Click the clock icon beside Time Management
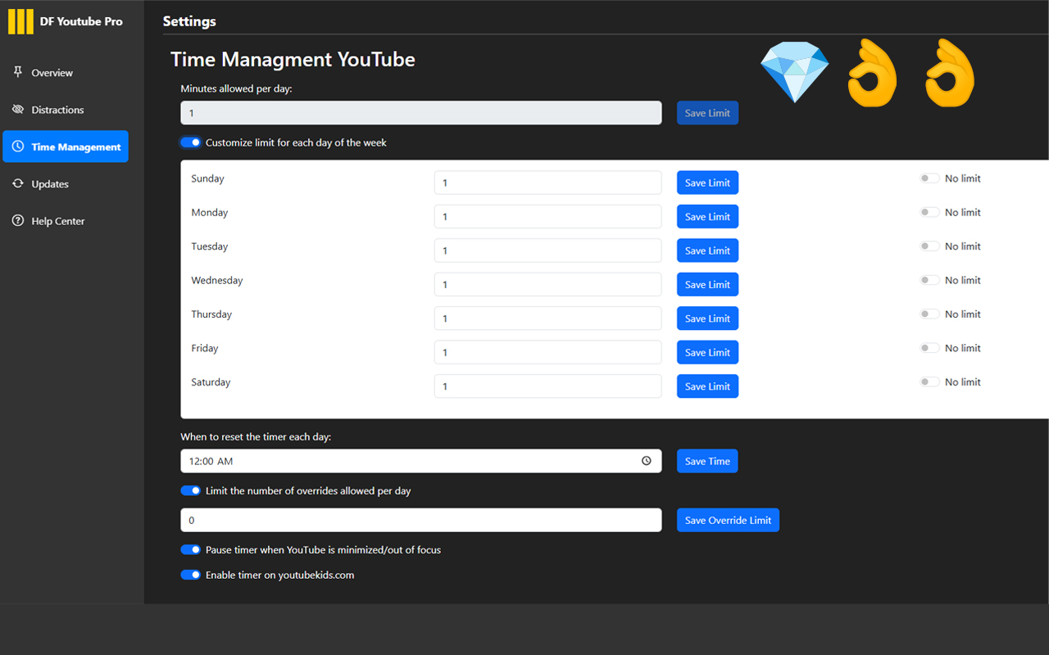Image resolution: width=1049 pixels, height=655 pixels. (18, 147)
